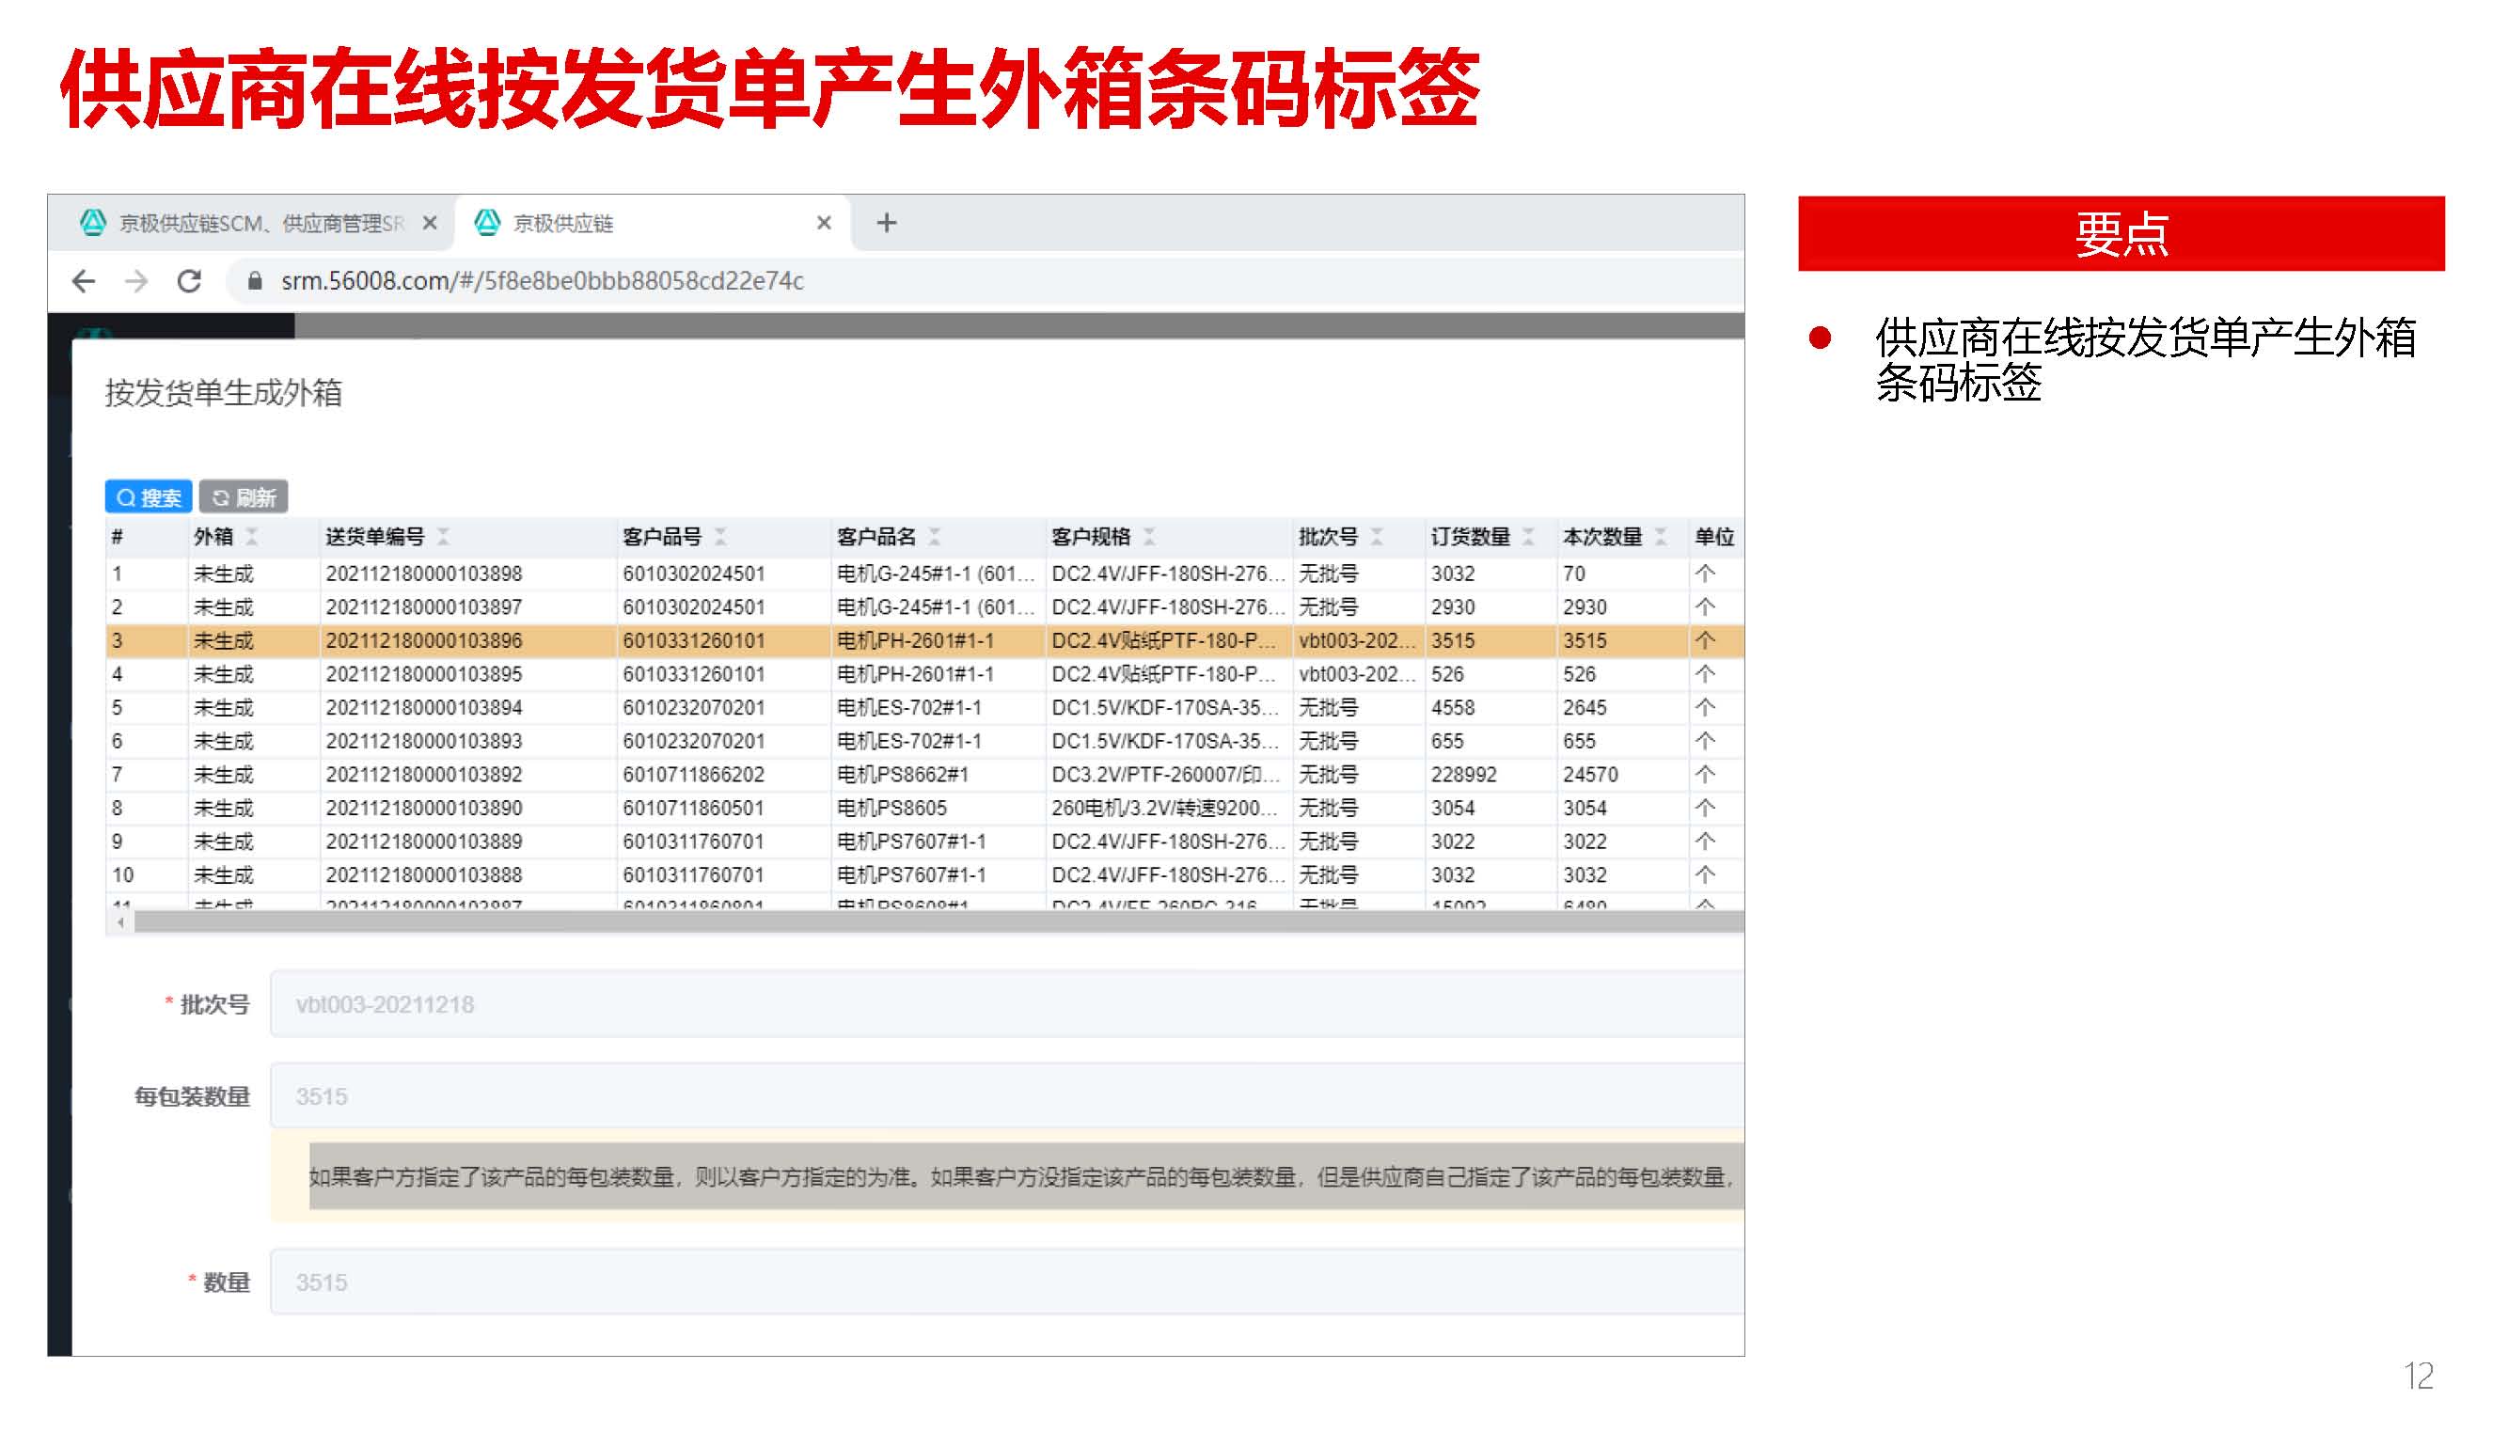Click the blue 搜索 button
The height and width of the screenshot is (1432, 2508).
(149, 497)
